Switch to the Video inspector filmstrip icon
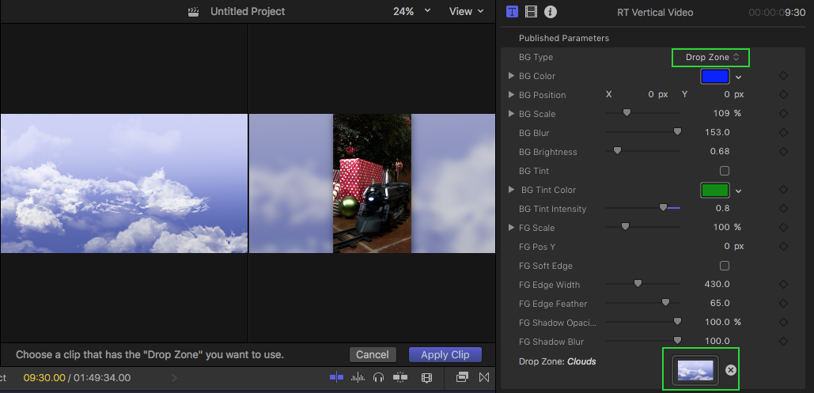This screenshot has height=393, width=814. coord(531,12)
